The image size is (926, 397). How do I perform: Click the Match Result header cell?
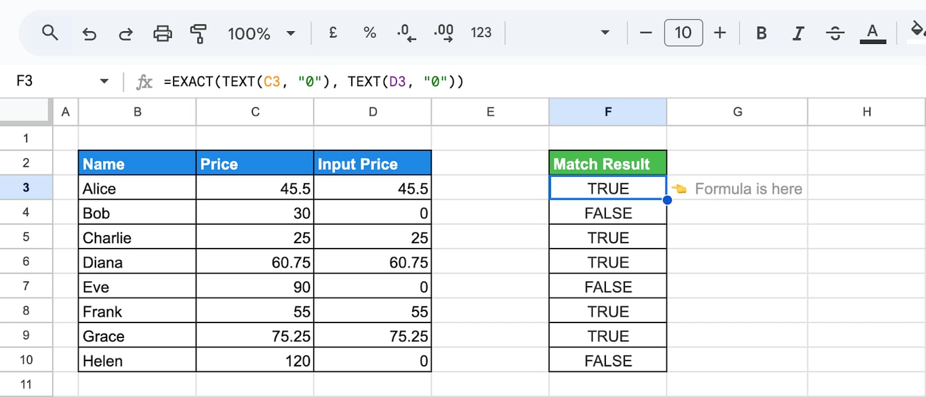608,163
